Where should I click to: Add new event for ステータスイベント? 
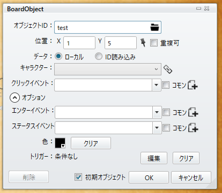(194, 128)
